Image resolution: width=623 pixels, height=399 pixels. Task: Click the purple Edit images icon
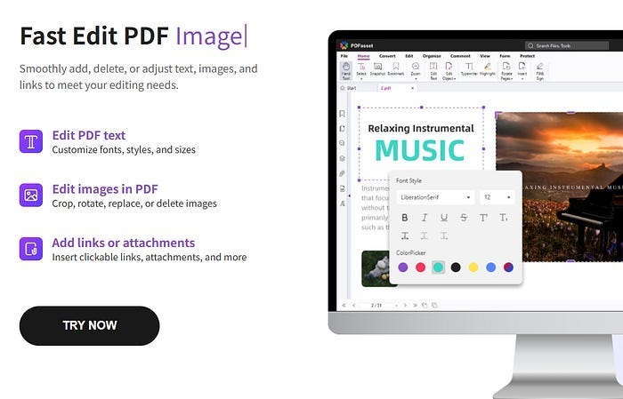click(x=31, y=196)
